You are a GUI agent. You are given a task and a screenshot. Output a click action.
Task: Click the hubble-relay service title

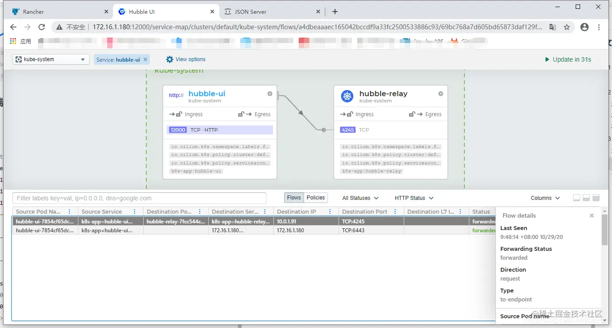(383, 94)
